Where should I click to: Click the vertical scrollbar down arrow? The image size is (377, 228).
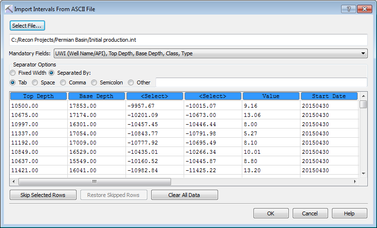tap(363, 173)
